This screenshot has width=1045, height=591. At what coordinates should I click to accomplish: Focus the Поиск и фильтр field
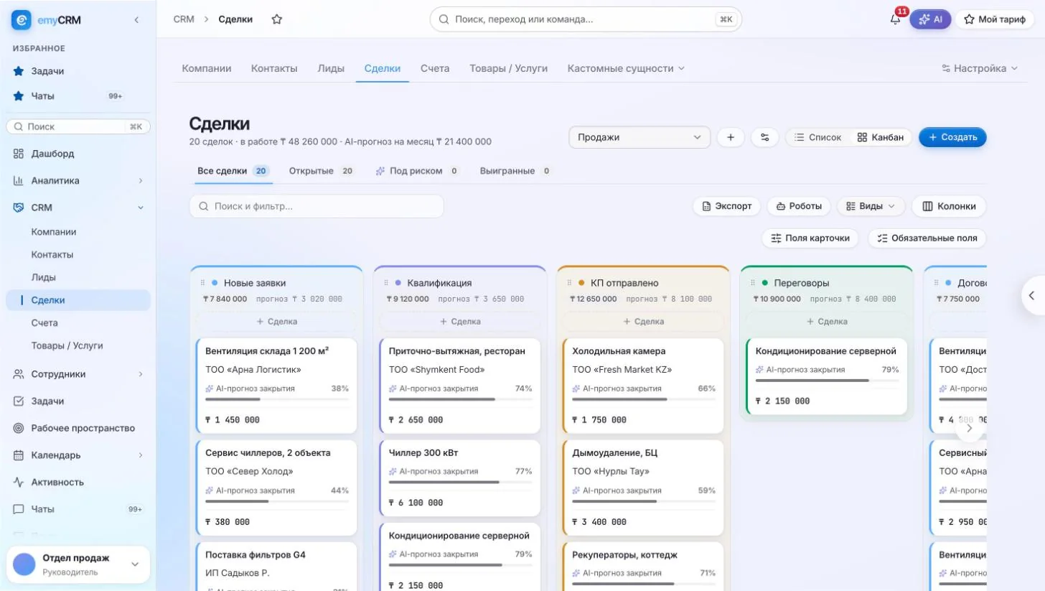tap(317, 206)
